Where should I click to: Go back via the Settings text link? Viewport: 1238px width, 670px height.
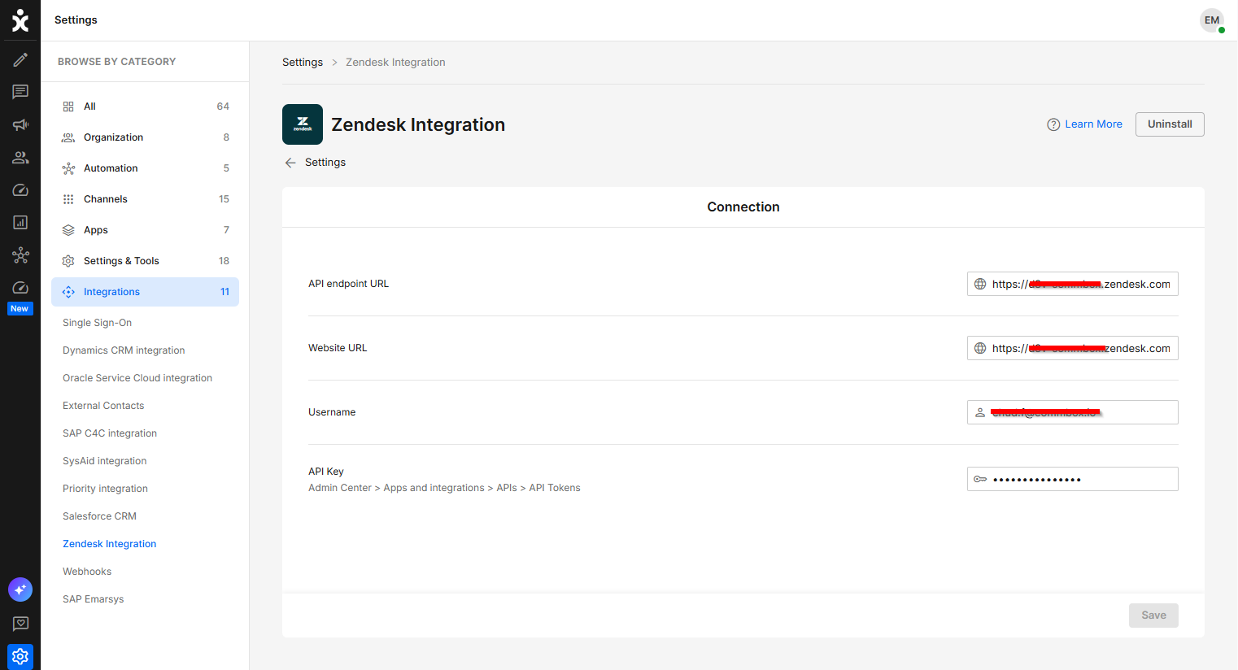tap(325, 163)
